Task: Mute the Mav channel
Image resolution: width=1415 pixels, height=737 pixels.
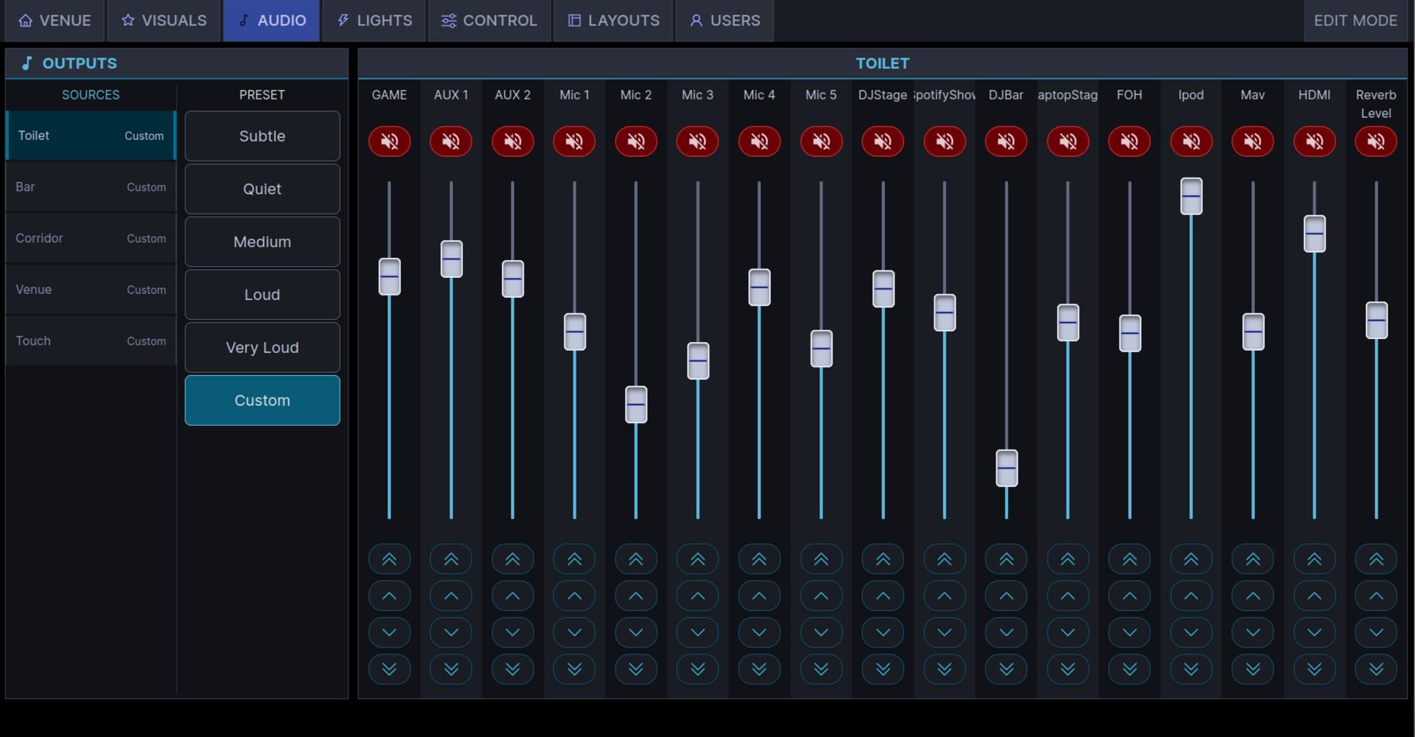Action: (1253, 141)
